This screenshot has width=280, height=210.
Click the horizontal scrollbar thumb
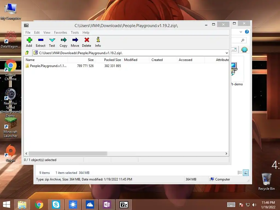point(68,154)
